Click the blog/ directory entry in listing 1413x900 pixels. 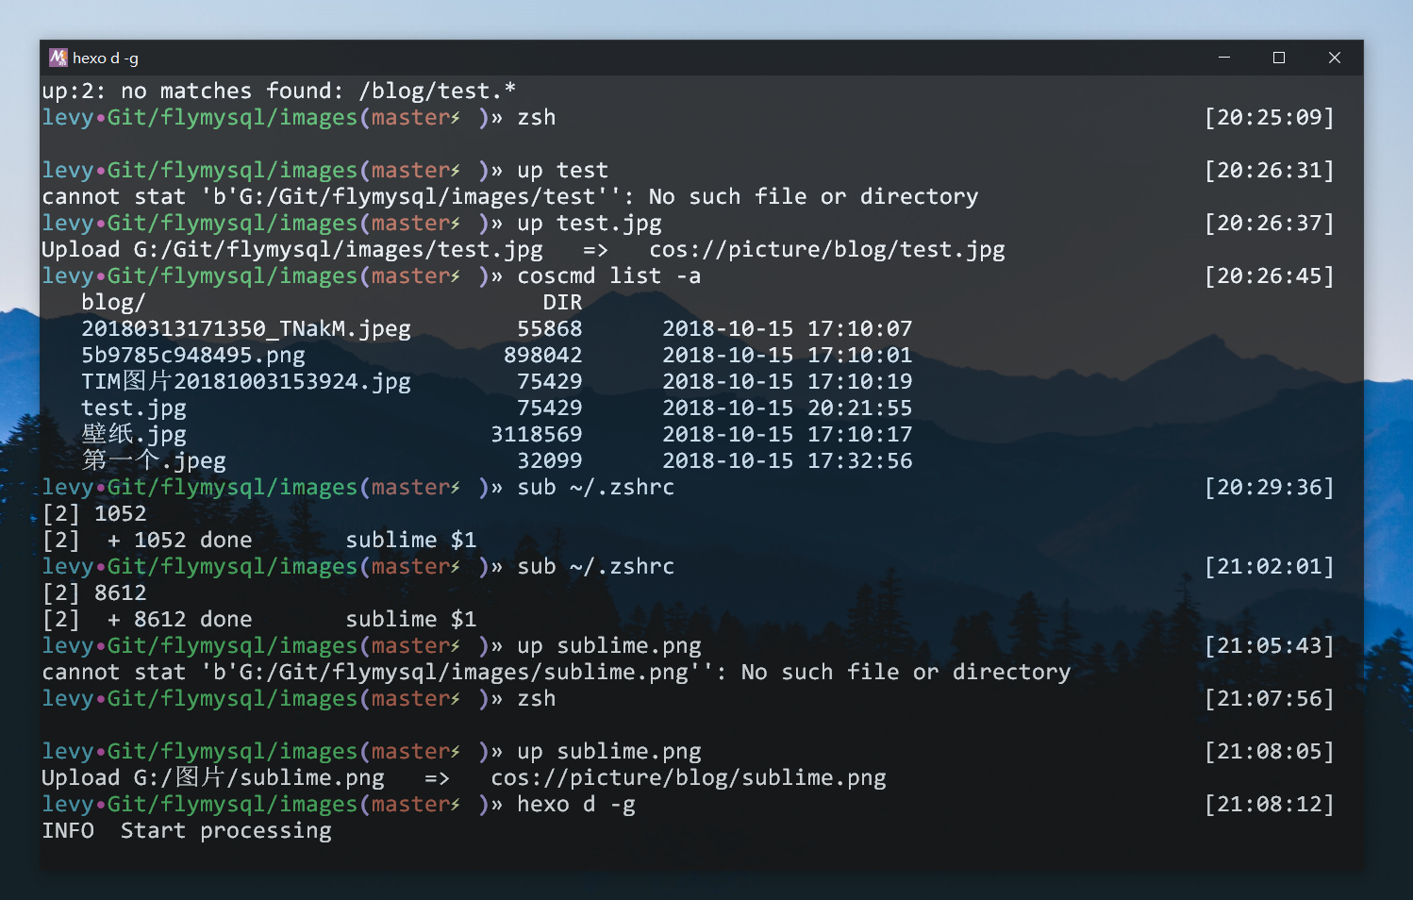point(113,303)
